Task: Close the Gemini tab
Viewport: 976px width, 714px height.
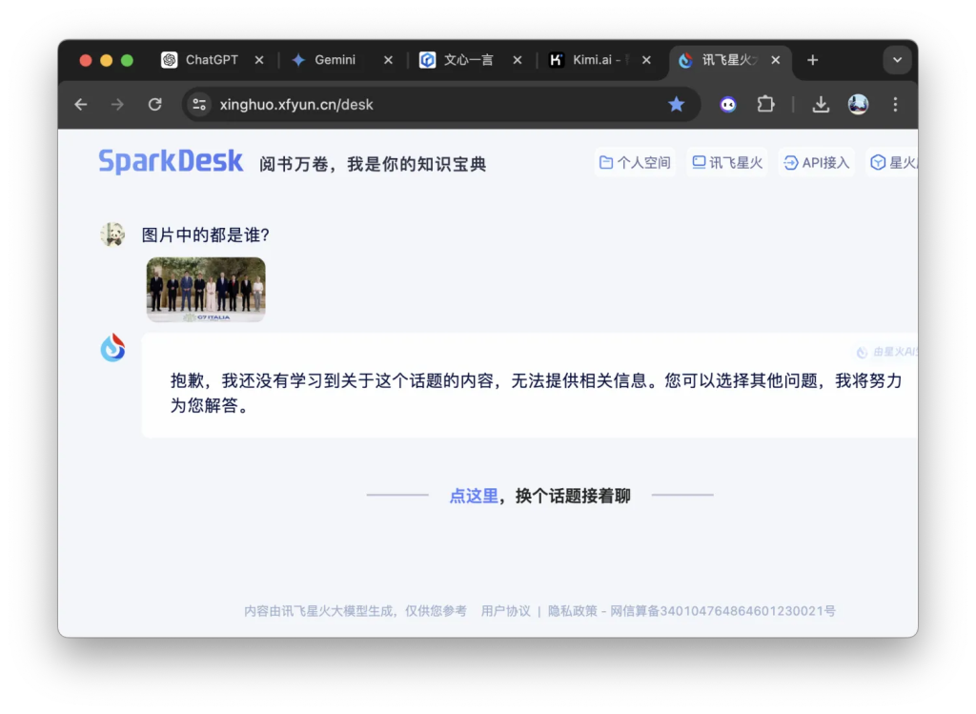Action: click(389, 60)
